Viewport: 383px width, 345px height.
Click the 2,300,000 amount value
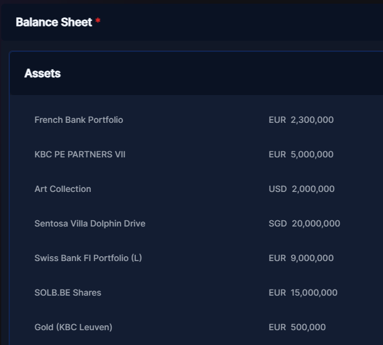(x=312, y=120)
